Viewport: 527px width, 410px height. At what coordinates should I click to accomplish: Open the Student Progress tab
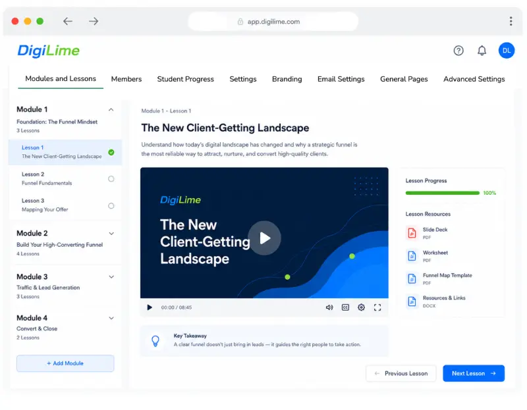point(186,79)
